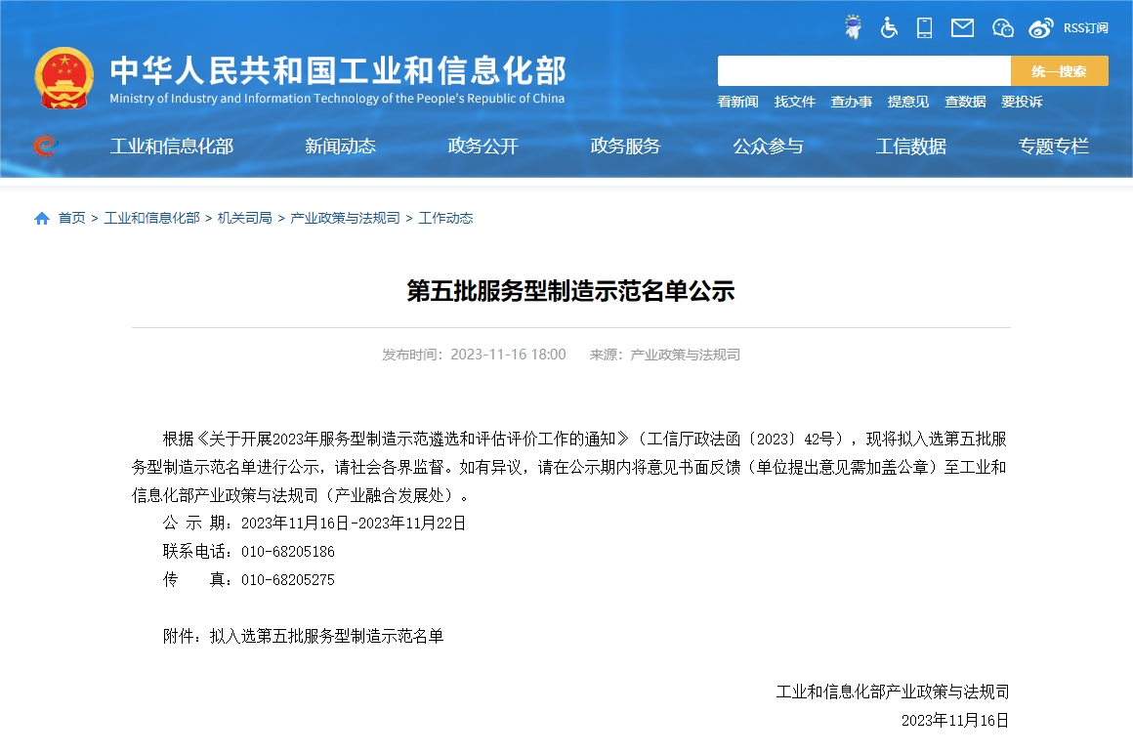Screen dimensions: 1133x755
Task: Open the 政务公开 menu
Action: [x=483, y=146]
